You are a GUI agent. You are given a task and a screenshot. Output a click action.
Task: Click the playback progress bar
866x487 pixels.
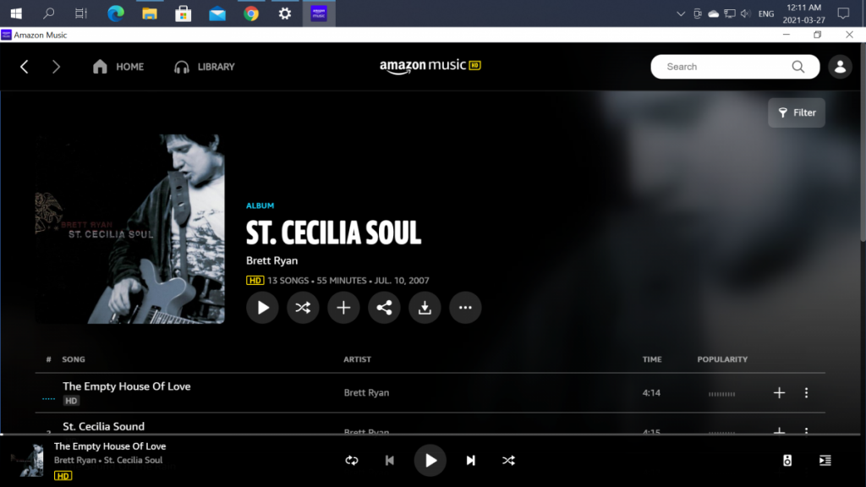pyautogui.click(x=430, y=435)
